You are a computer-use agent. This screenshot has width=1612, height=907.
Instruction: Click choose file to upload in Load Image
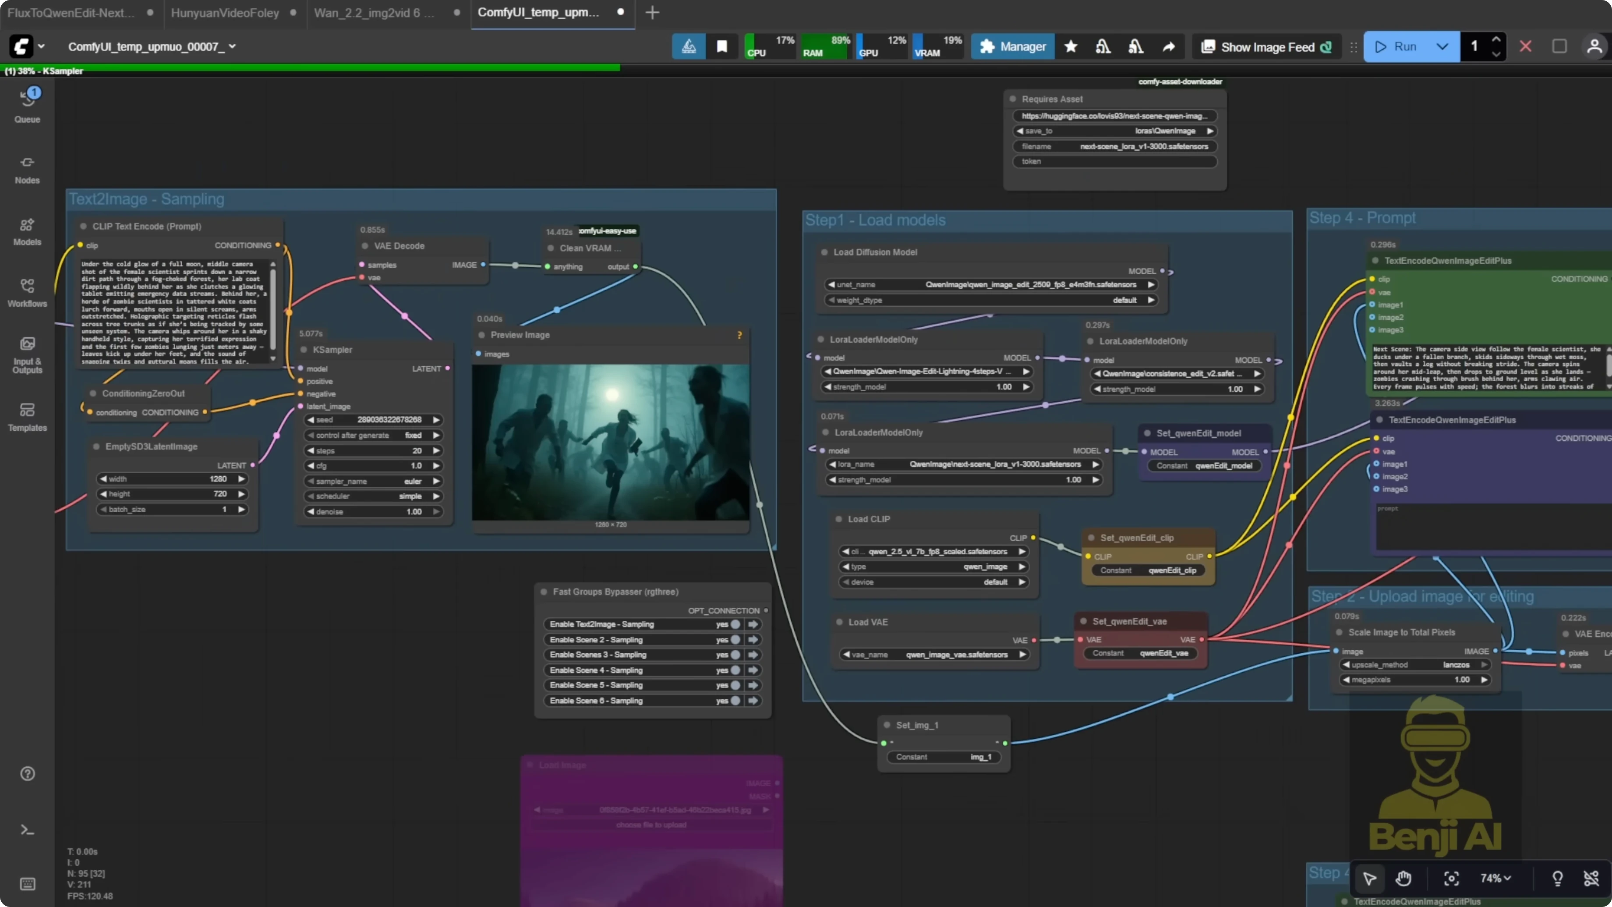point(651,824)
